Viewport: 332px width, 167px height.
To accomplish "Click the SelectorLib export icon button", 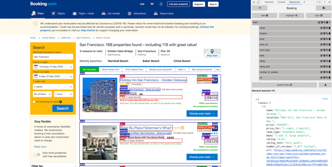I will [x=324, y=8].
